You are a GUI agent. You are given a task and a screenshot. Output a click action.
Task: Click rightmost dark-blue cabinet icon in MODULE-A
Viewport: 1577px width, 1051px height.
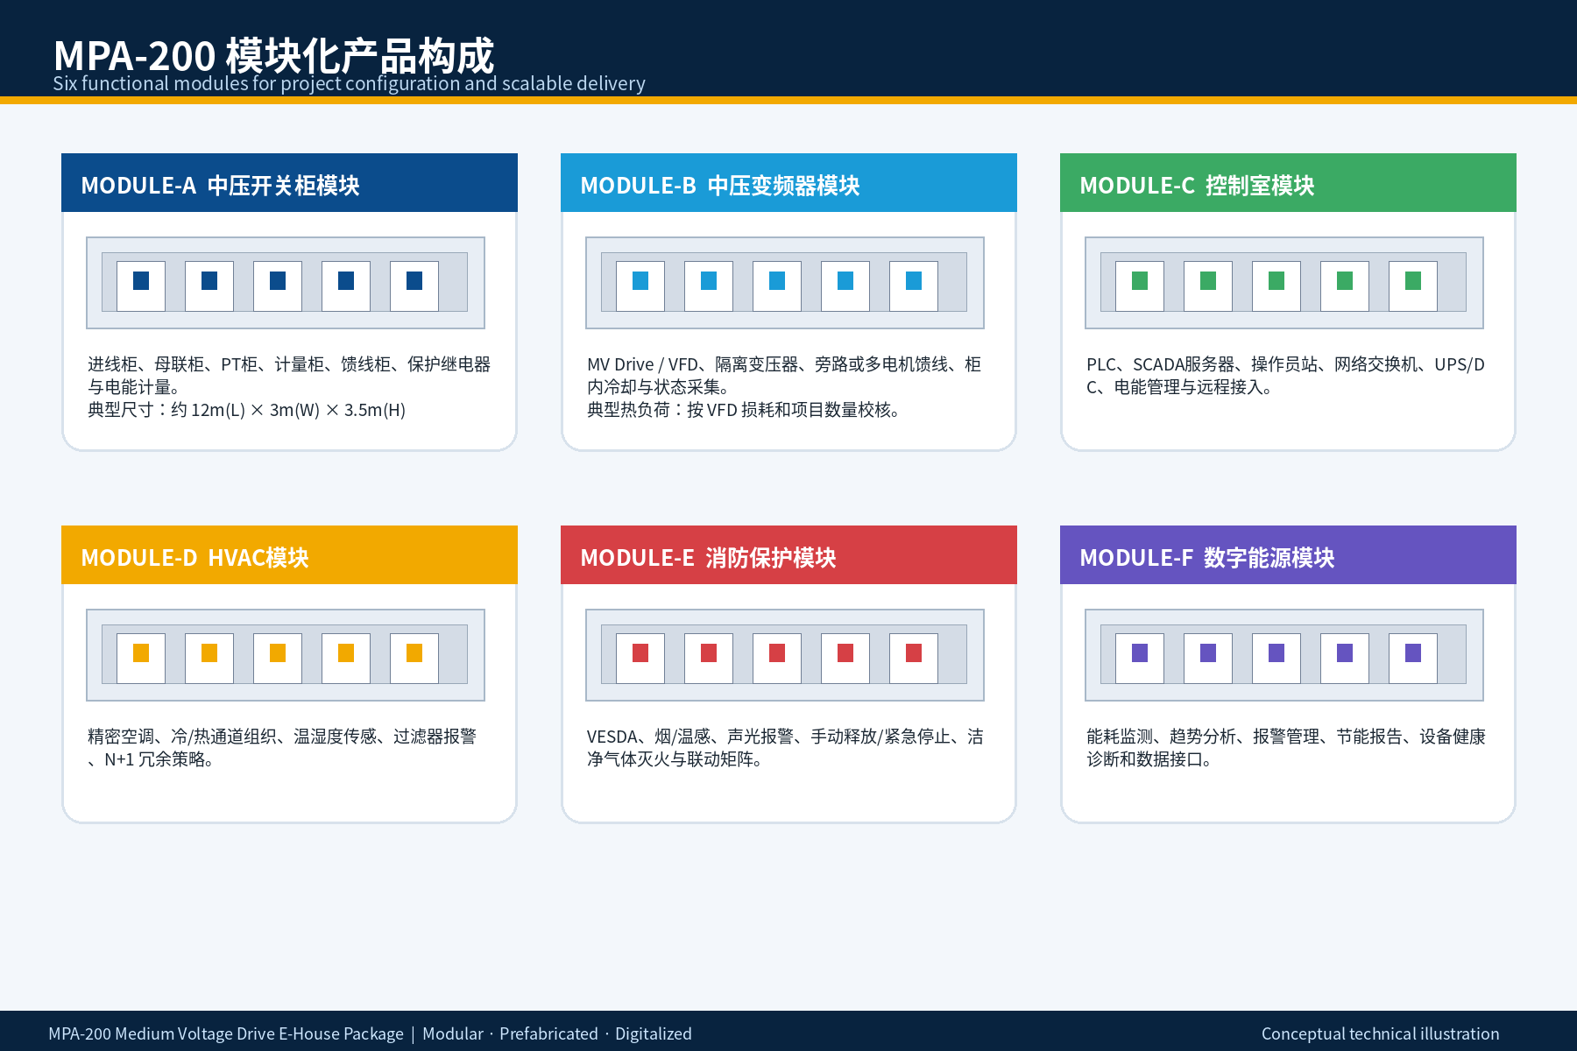point(414,286)
